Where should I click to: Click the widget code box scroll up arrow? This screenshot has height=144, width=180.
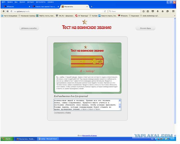click(x=120, y=100)
